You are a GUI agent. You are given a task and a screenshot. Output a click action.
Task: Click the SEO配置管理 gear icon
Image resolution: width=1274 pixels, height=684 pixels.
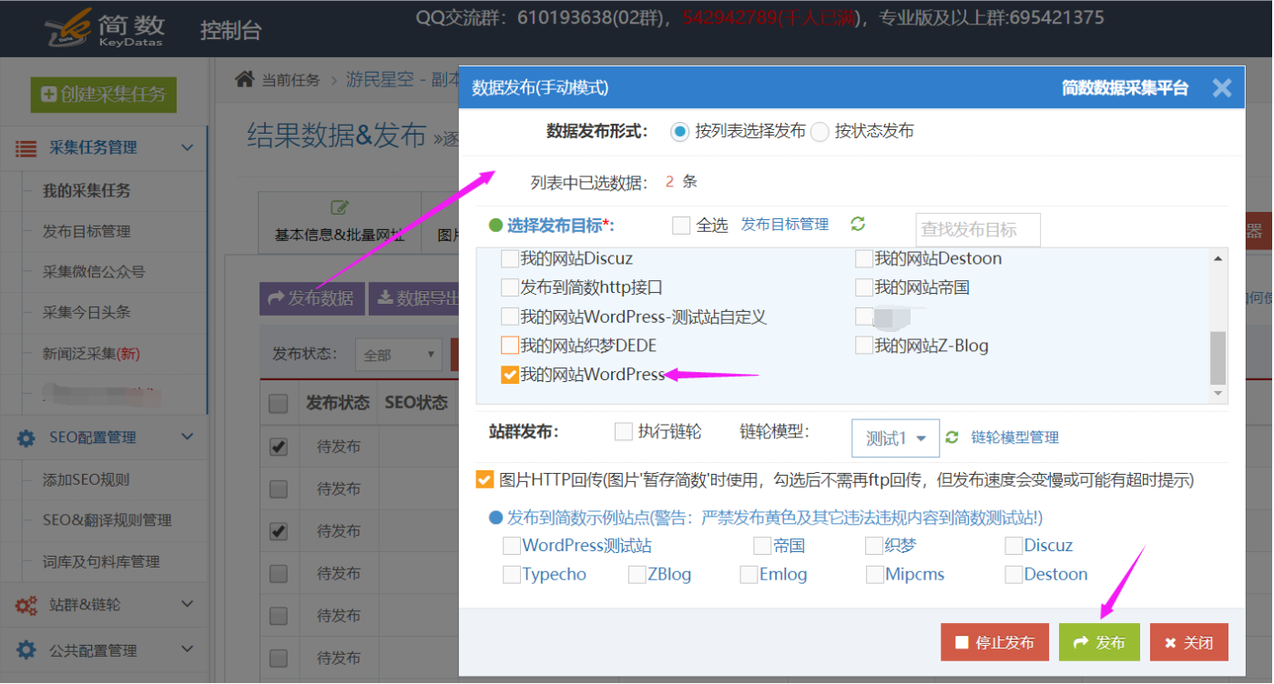click(x=26, y=438)
